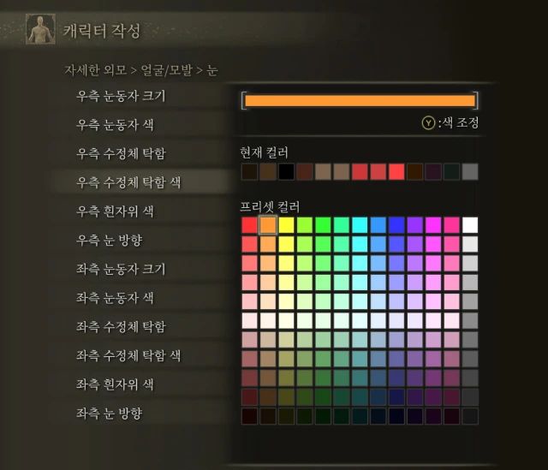This screenshot has width=548, height=470.
Task: Choose sky blue preset swatch in top row
Action: point(378,225)
